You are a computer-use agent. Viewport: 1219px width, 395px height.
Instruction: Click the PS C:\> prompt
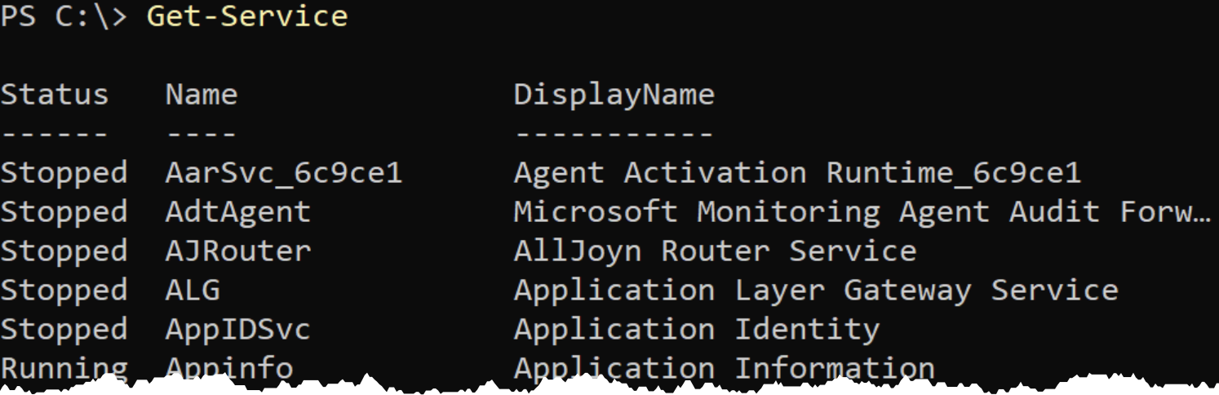(x=64, y=16)
